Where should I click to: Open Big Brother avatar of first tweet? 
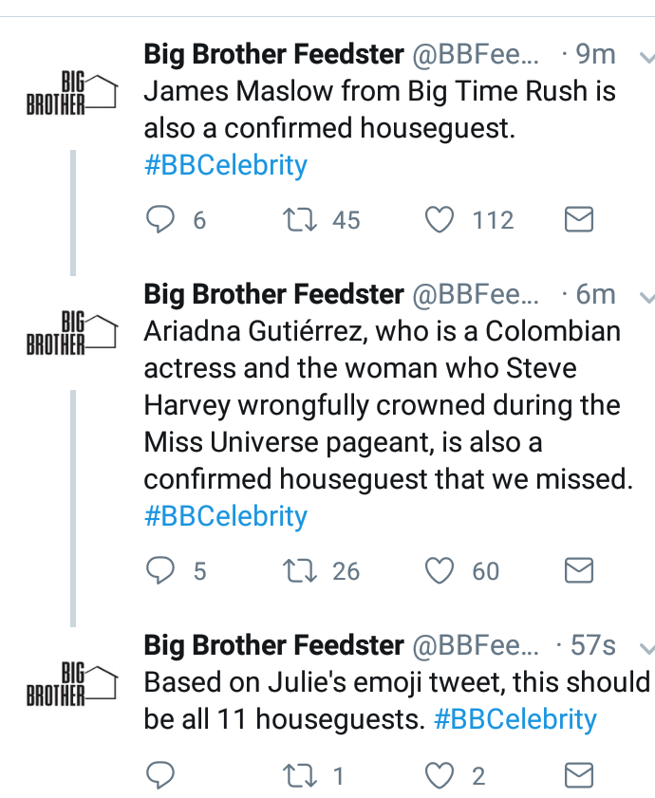coord(72,93)
